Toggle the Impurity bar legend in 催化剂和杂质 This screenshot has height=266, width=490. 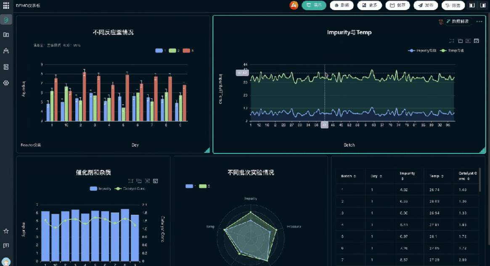[100, 189]
